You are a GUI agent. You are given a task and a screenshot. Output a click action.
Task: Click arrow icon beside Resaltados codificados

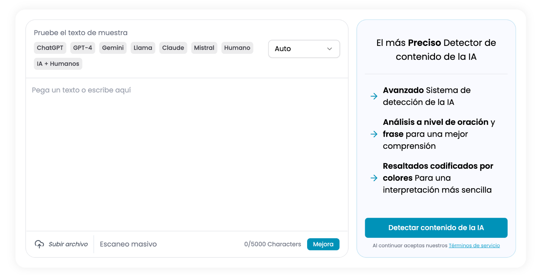click(374, 178)
